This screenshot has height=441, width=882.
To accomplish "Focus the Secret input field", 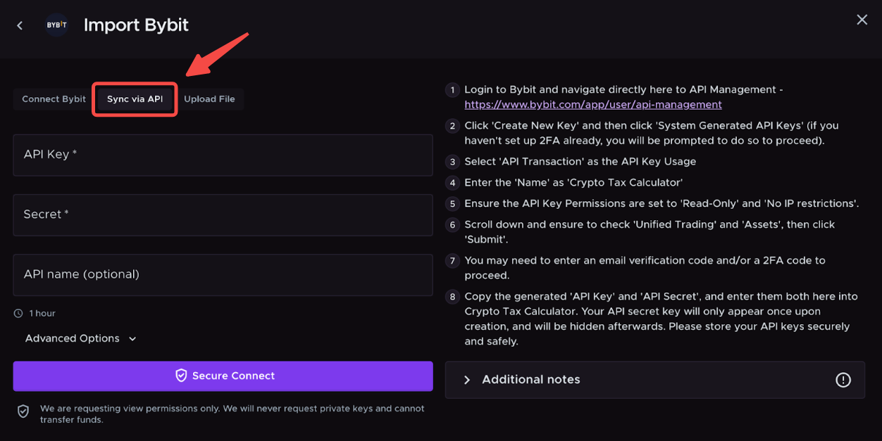I will 223,215.
